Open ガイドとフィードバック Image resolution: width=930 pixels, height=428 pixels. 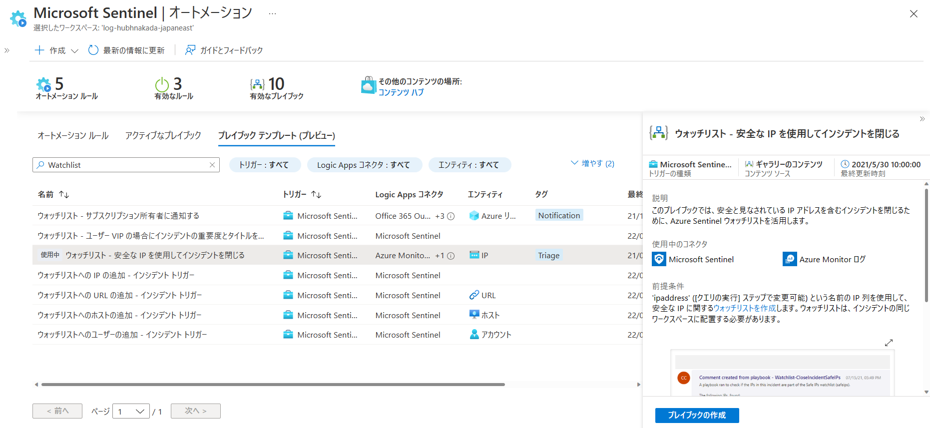[x=224, y=50]
